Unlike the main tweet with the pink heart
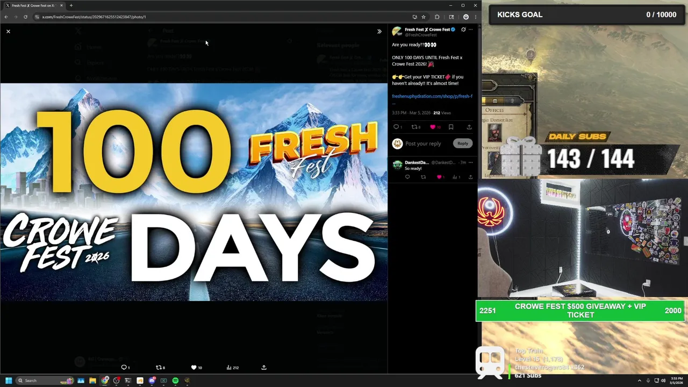688x387 pixels. coord(433,127)
